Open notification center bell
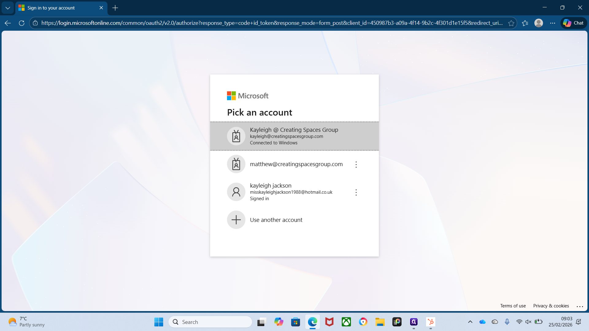 coord(579,322)
